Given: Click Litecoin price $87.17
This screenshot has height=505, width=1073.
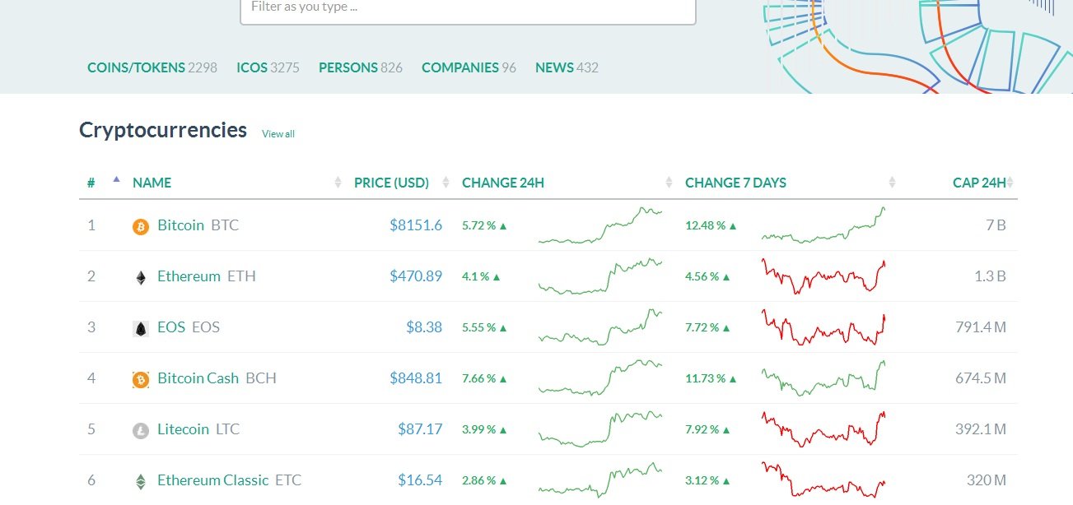Looking at the screenshot, I should click(x=420, y=429).
